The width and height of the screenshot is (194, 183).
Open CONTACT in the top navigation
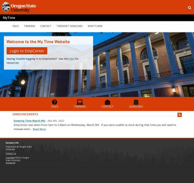click(46, 26)
